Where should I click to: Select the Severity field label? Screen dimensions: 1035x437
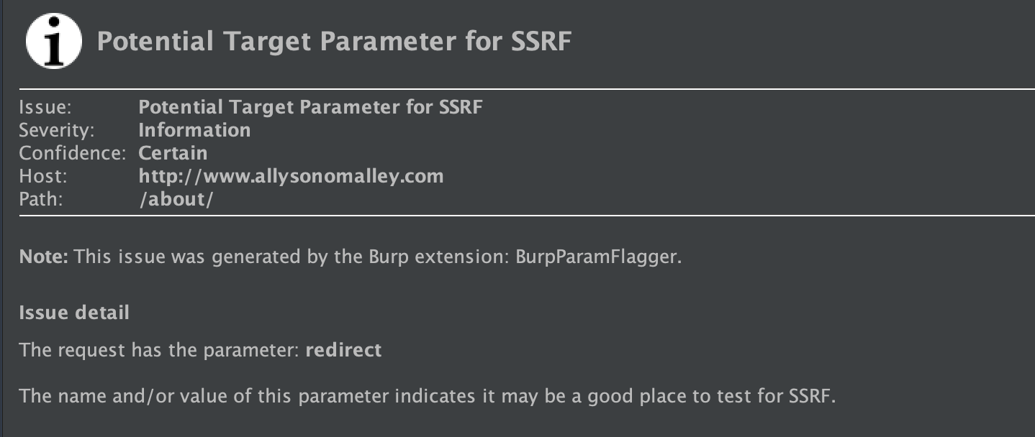(57, 131)
